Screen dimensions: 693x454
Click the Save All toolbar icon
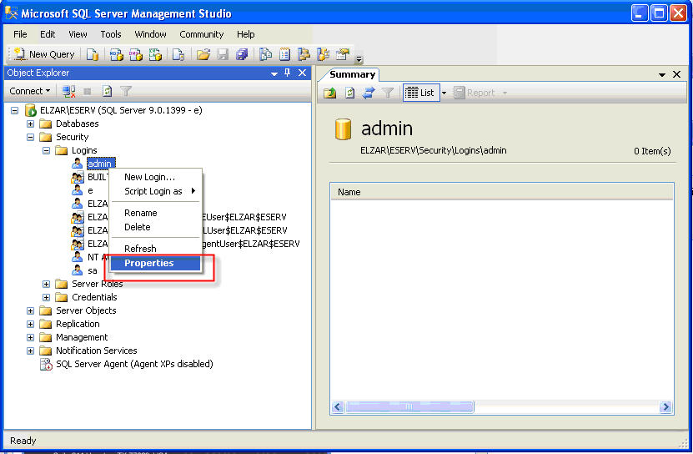(242, 54)
